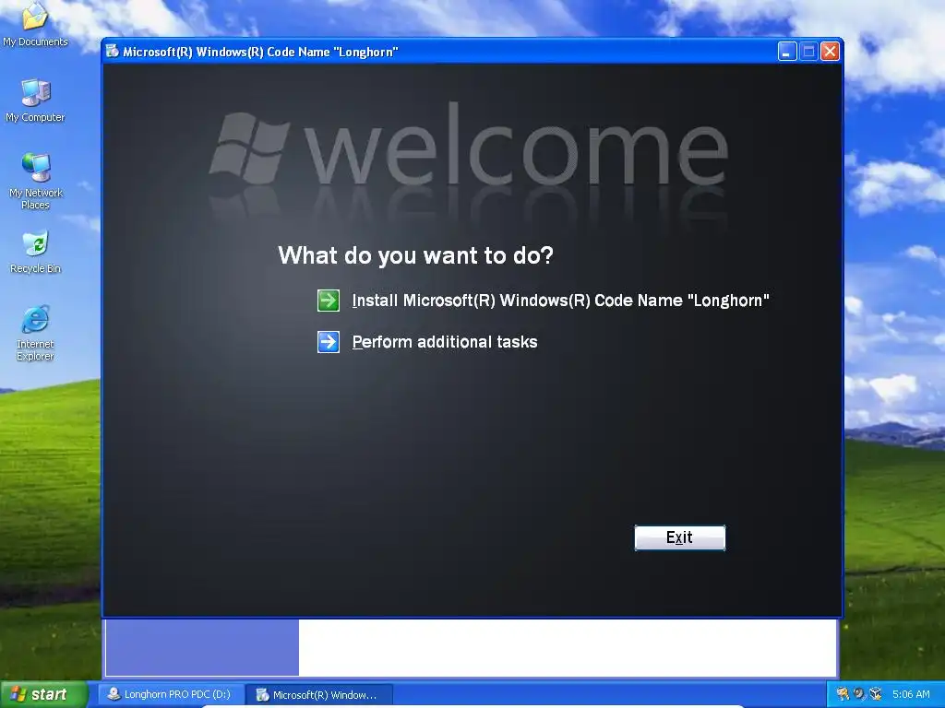Viewport: 945px width, 708px height.
Task: Click the setup icon in Longhorn title bar
Action: click(x=113, y=52)
